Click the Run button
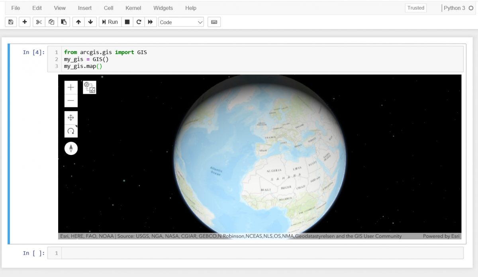The image size is (478, 277). (x=110, y=22)
